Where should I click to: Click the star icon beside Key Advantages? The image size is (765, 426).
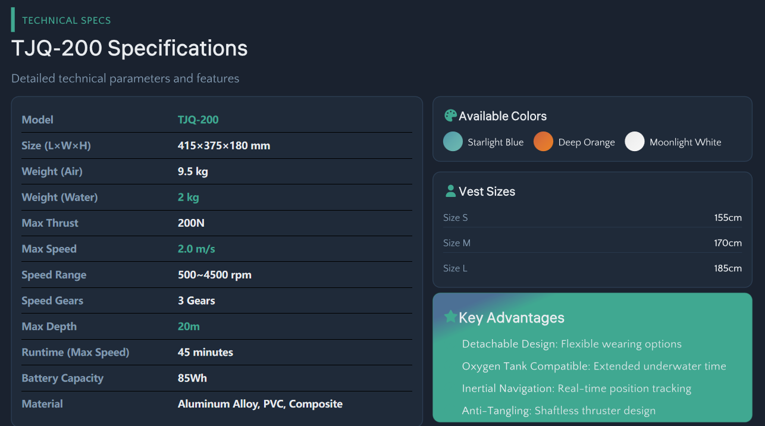450,317
